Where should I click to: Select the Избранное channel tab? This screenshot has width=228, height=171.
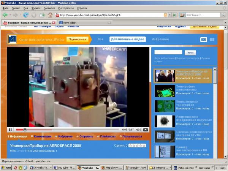[160, 39]
